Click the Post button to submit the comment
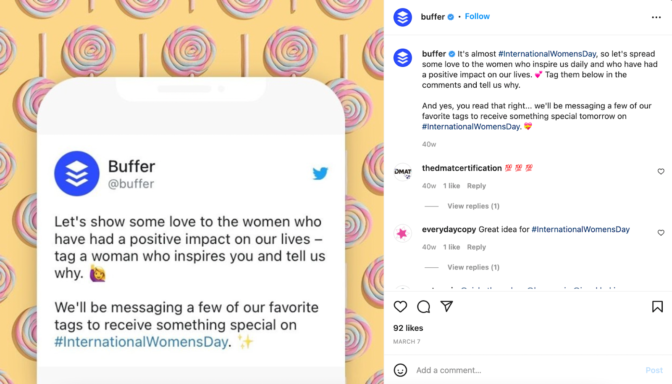The width and height of the screenshot is (672, 384). pyautogui.click(x=654, y=370)
